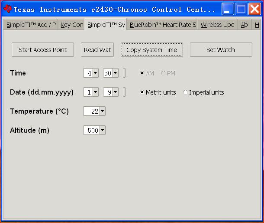
Task: Close the Chronos Control Center window
Action: [x=254, y=9]
